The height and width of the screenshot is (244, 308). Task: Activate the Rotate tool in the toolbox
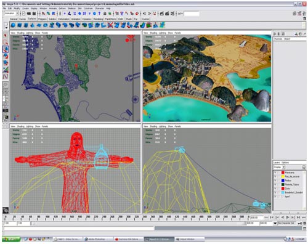tap(6, 56)
